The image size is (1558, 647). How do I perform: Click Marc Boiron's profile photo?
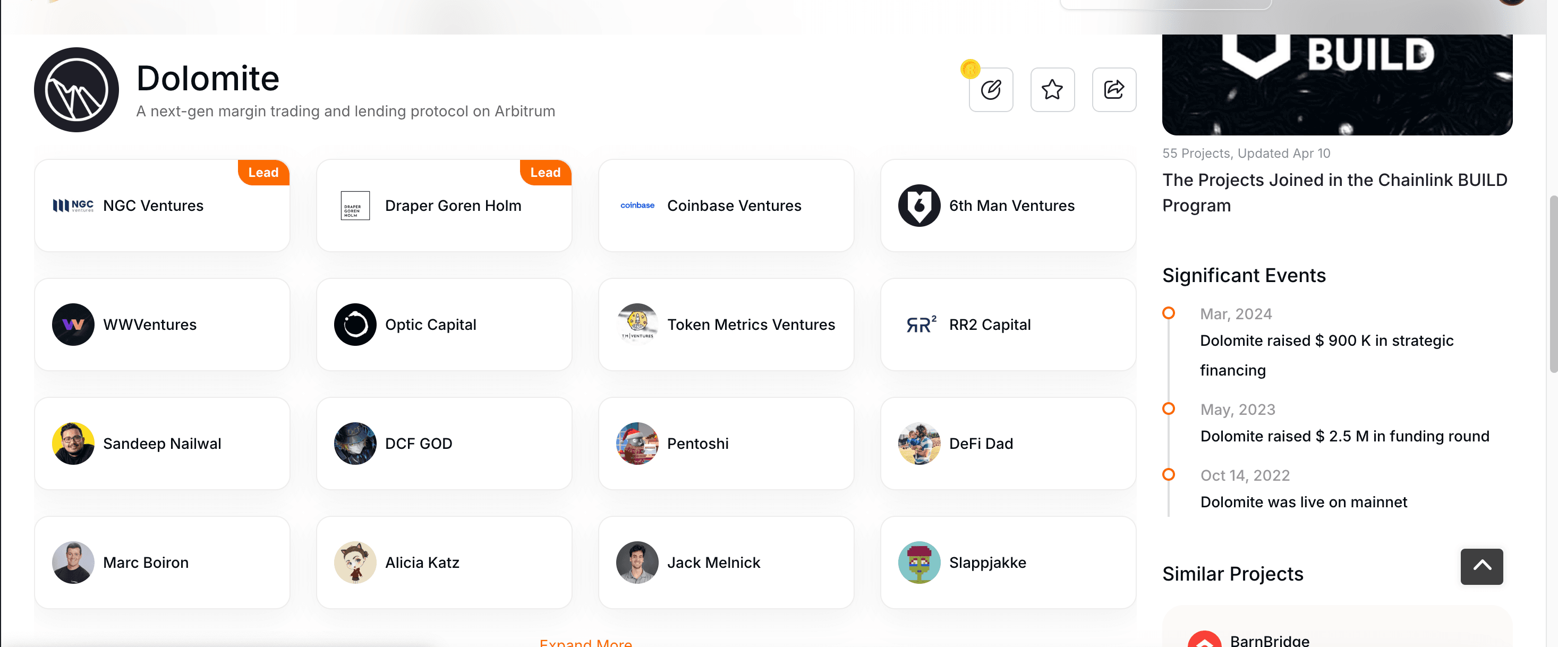(x=73, y=563)
